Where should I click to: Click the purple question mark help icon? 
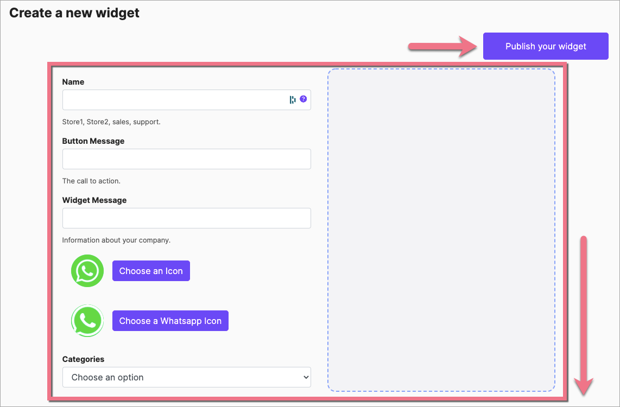click(303, 99)
